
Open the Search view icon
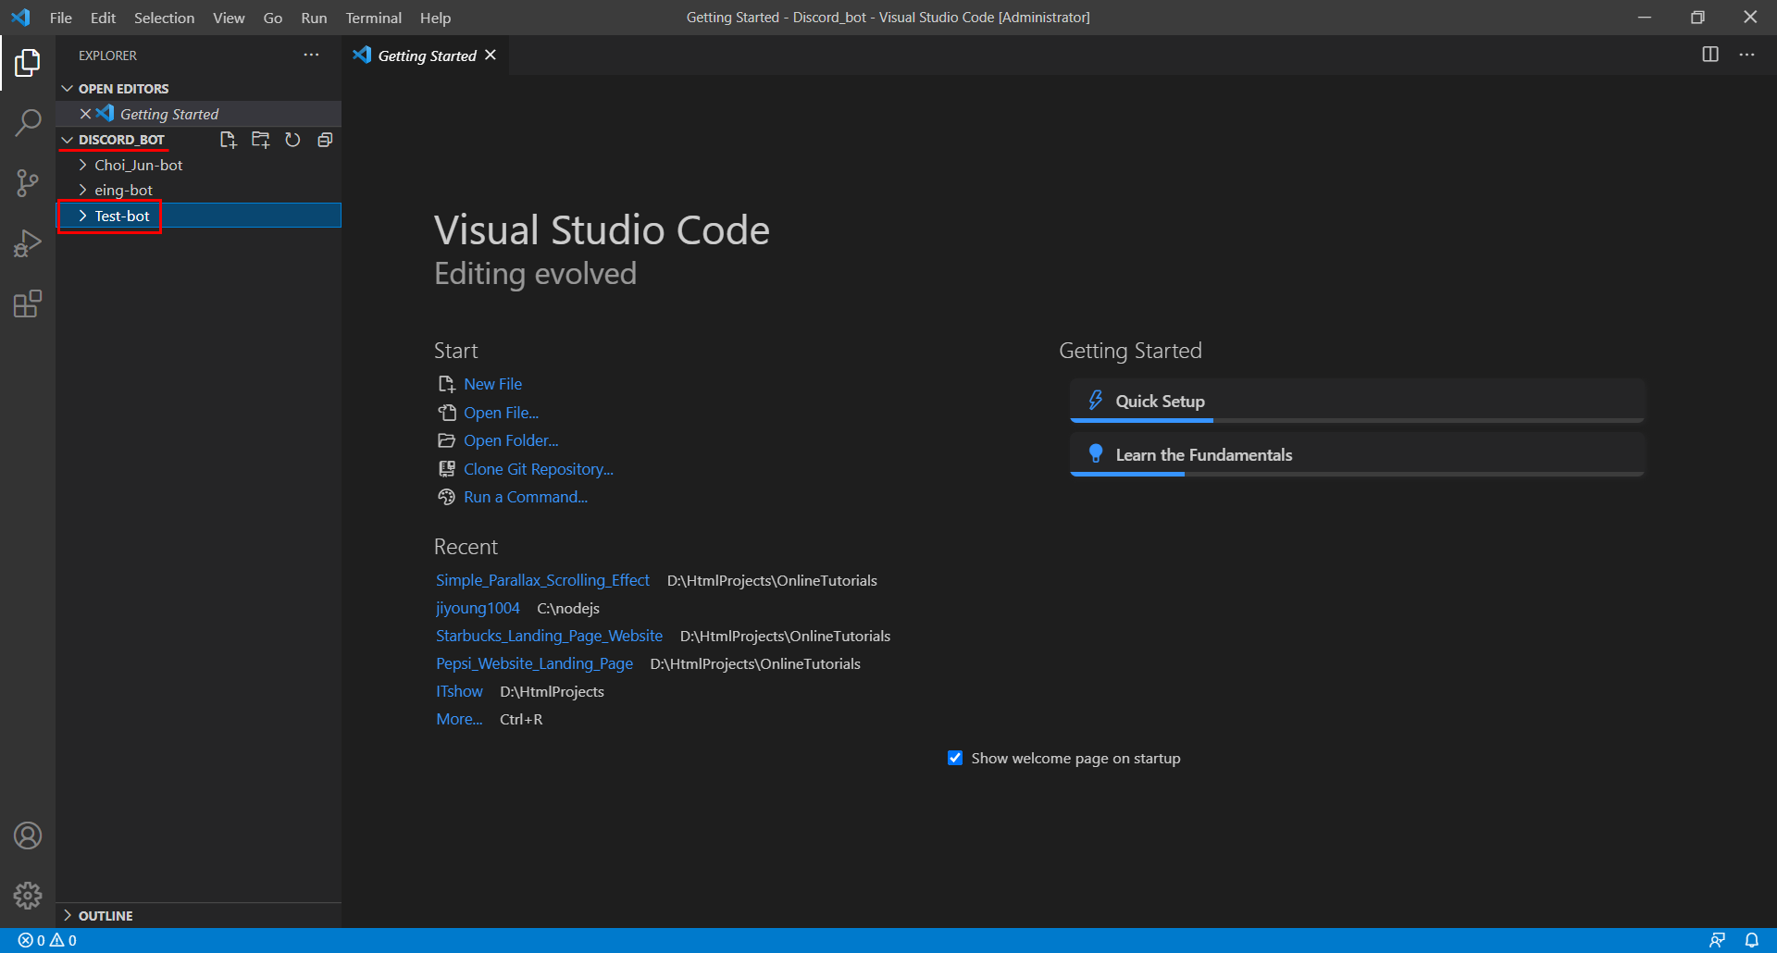coord(28,123)
